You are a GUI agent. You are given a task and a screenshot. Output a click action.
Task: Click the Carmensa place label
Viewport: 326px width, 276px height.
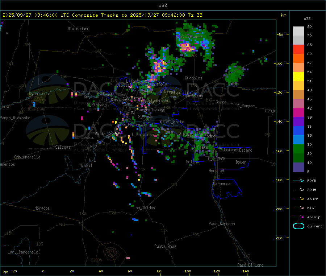pyautogui.click(x=222, y=184)
